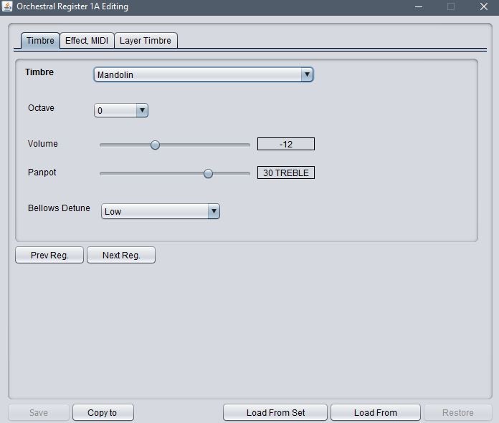The height and width of the screenshot is (423, 499).
Task: Click the Panpot slider thumb
Action: [x=208, y=173]
